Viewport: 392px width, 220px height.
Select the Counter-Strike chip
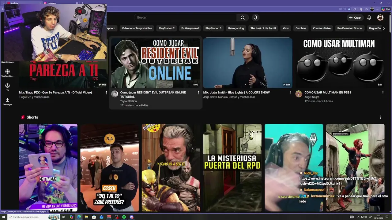(x=322, y=28)
